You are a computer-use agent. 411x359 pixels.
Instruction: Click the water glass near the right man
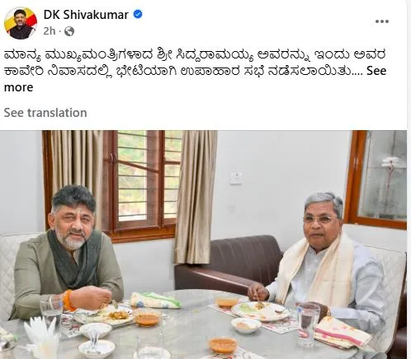pos(308,324)
